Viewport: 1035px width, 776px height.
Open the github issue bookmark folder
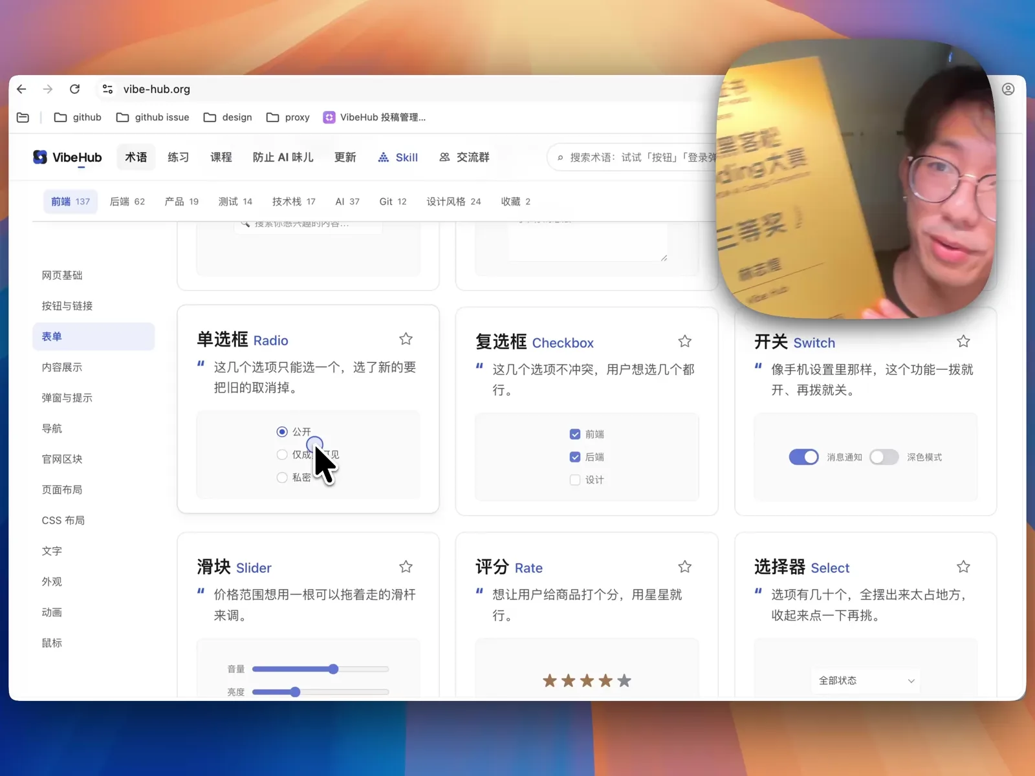tap(153, 117)
